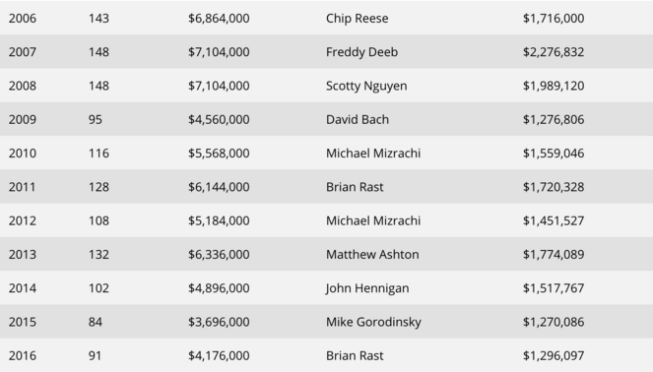Select Michael Mizrachi in the 2012 row

(x=373, y=220)
